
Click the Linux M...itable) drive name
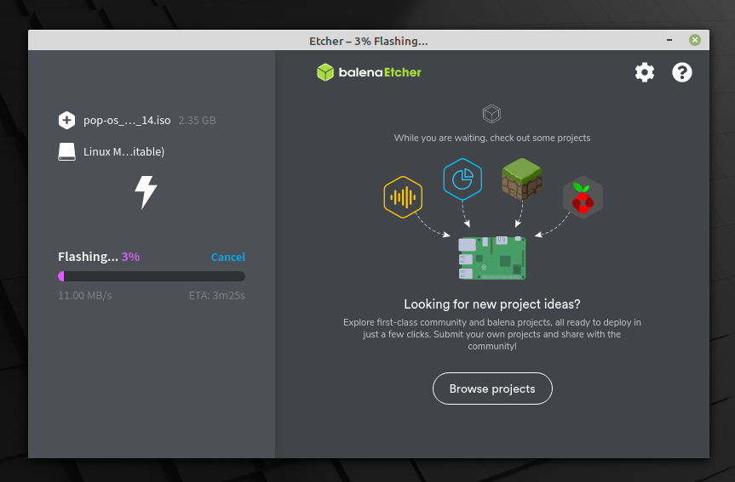(123, 151)
